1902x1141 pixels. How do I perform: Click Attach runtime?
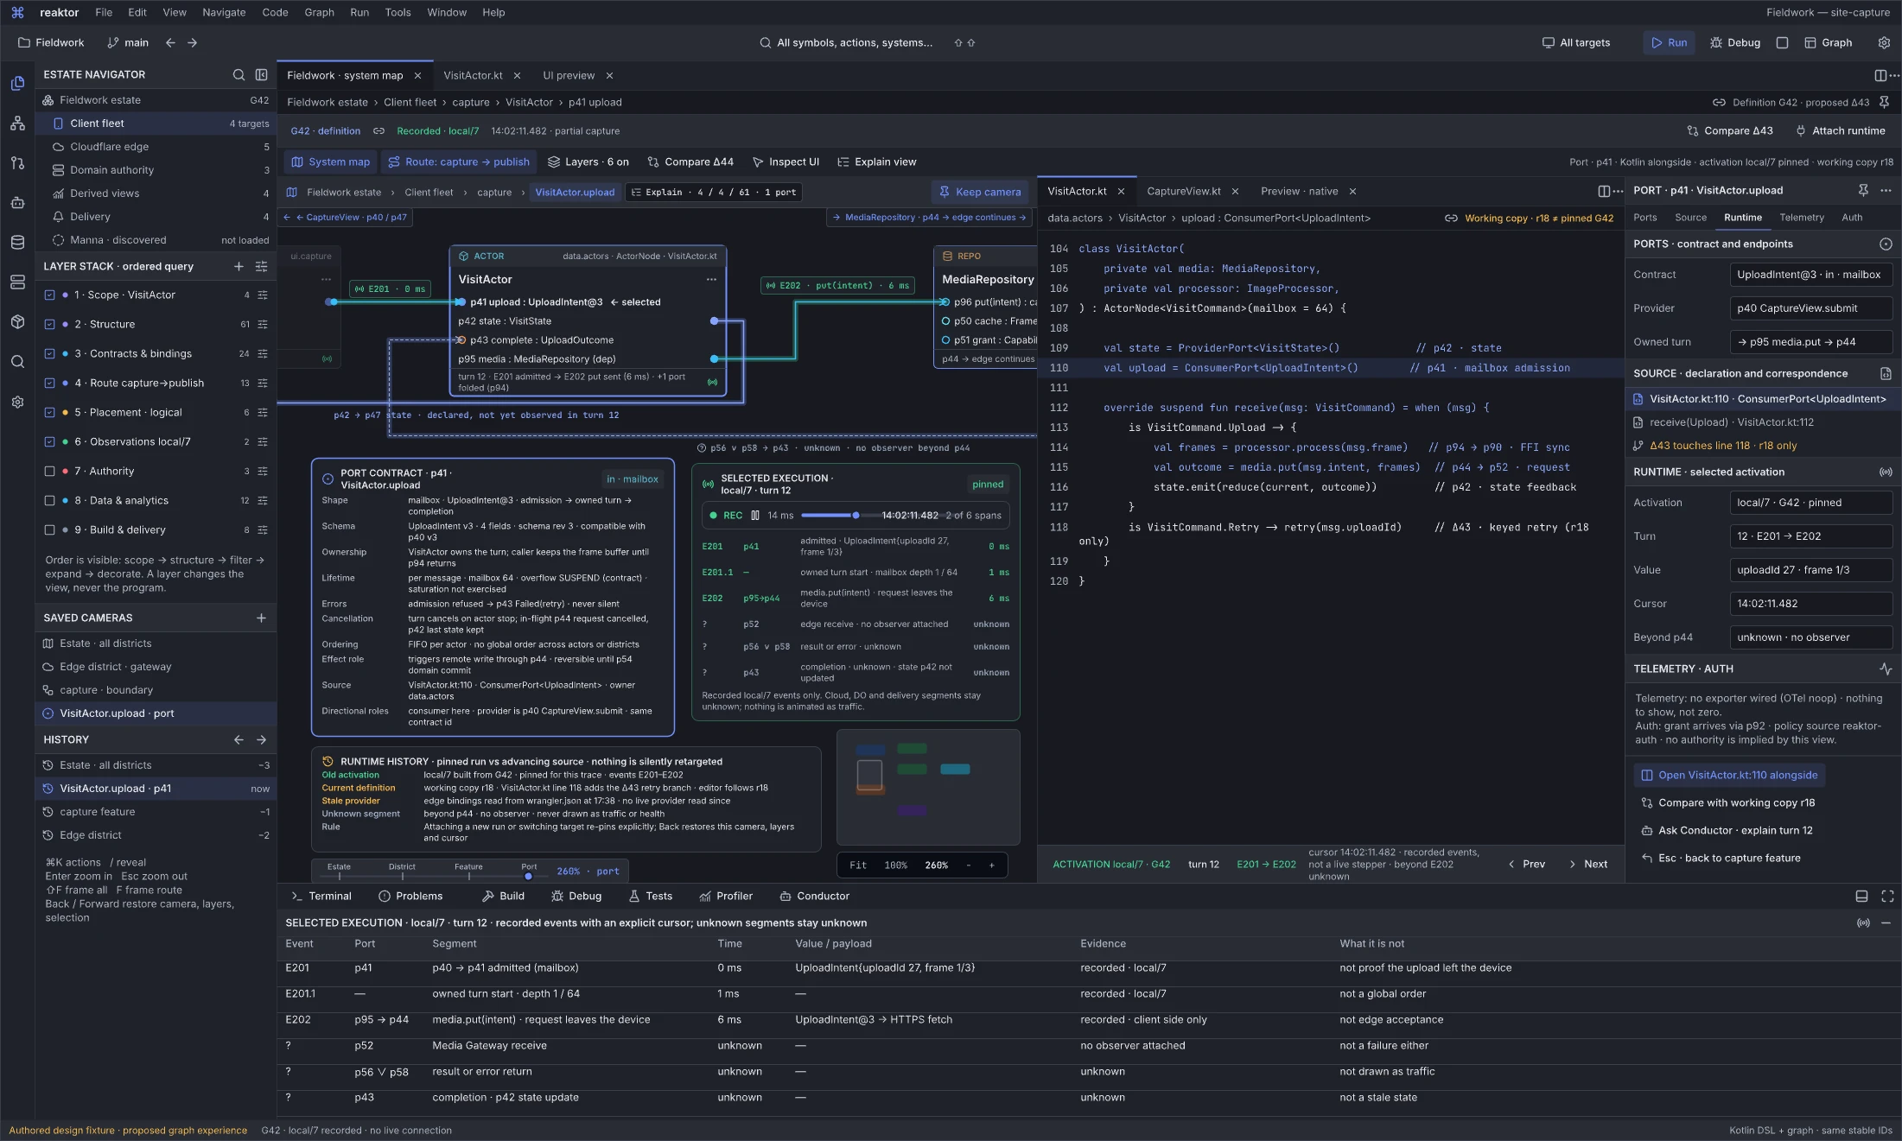1841,131
